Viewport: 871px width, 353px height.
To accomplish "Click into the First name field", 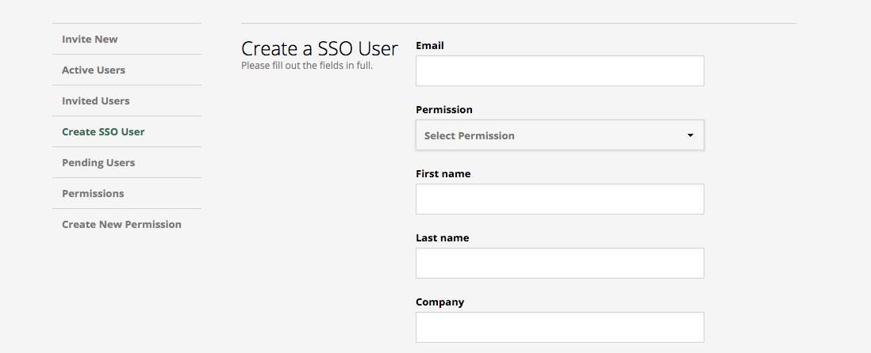I will pyautogui.click(x=559, y=199).
